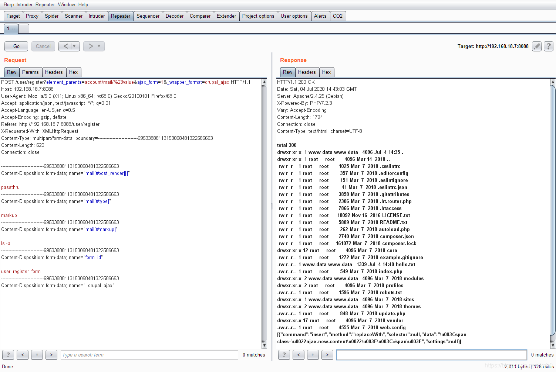The height and width of the screenshot is (372, 556).
Task: Select request Raw view tab
Action: pos(11,72)
